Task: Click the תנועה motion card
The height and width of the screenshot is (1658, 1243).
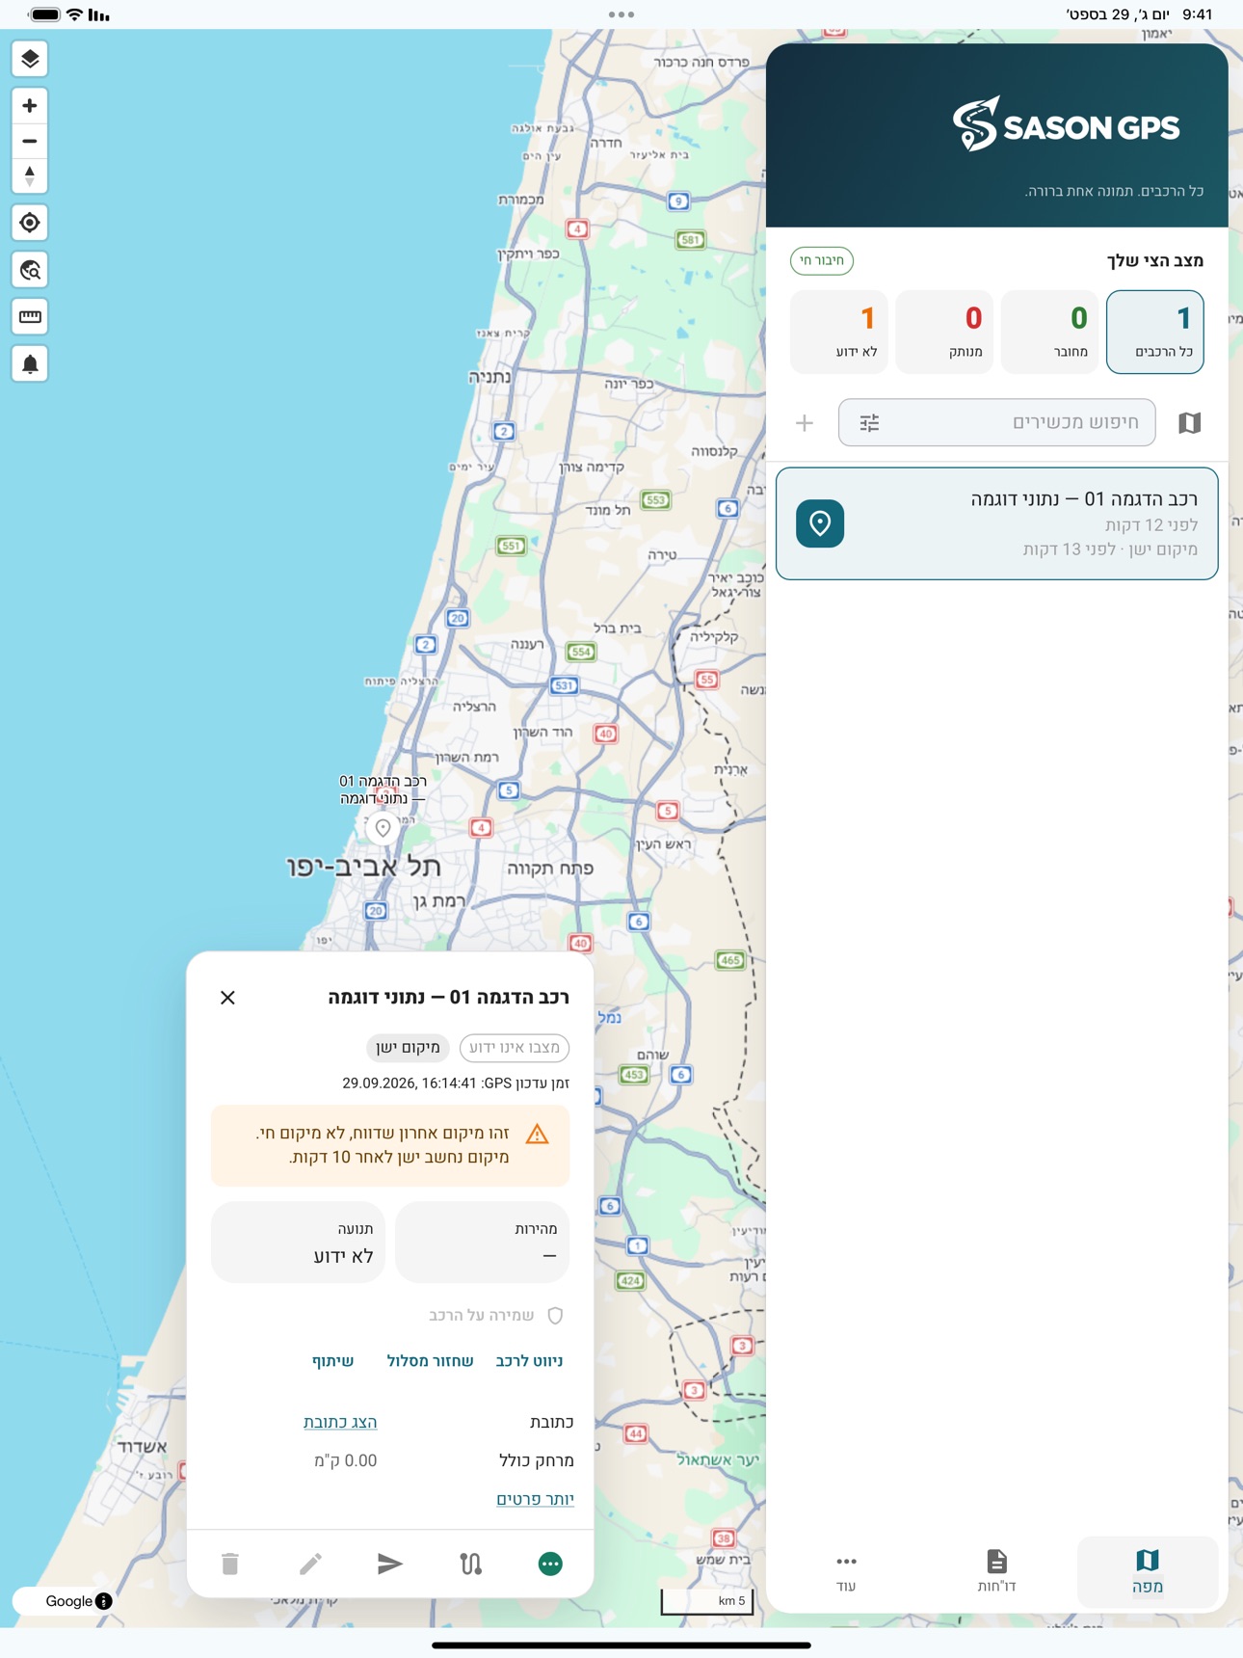Action: click(x=298, y=1243)
